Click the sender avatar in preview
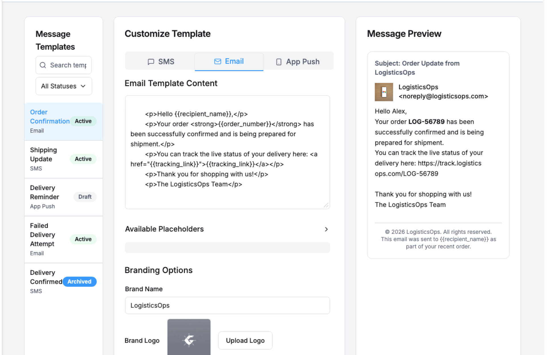This screenshot has height=355, width=547. [x=383, y=92]
